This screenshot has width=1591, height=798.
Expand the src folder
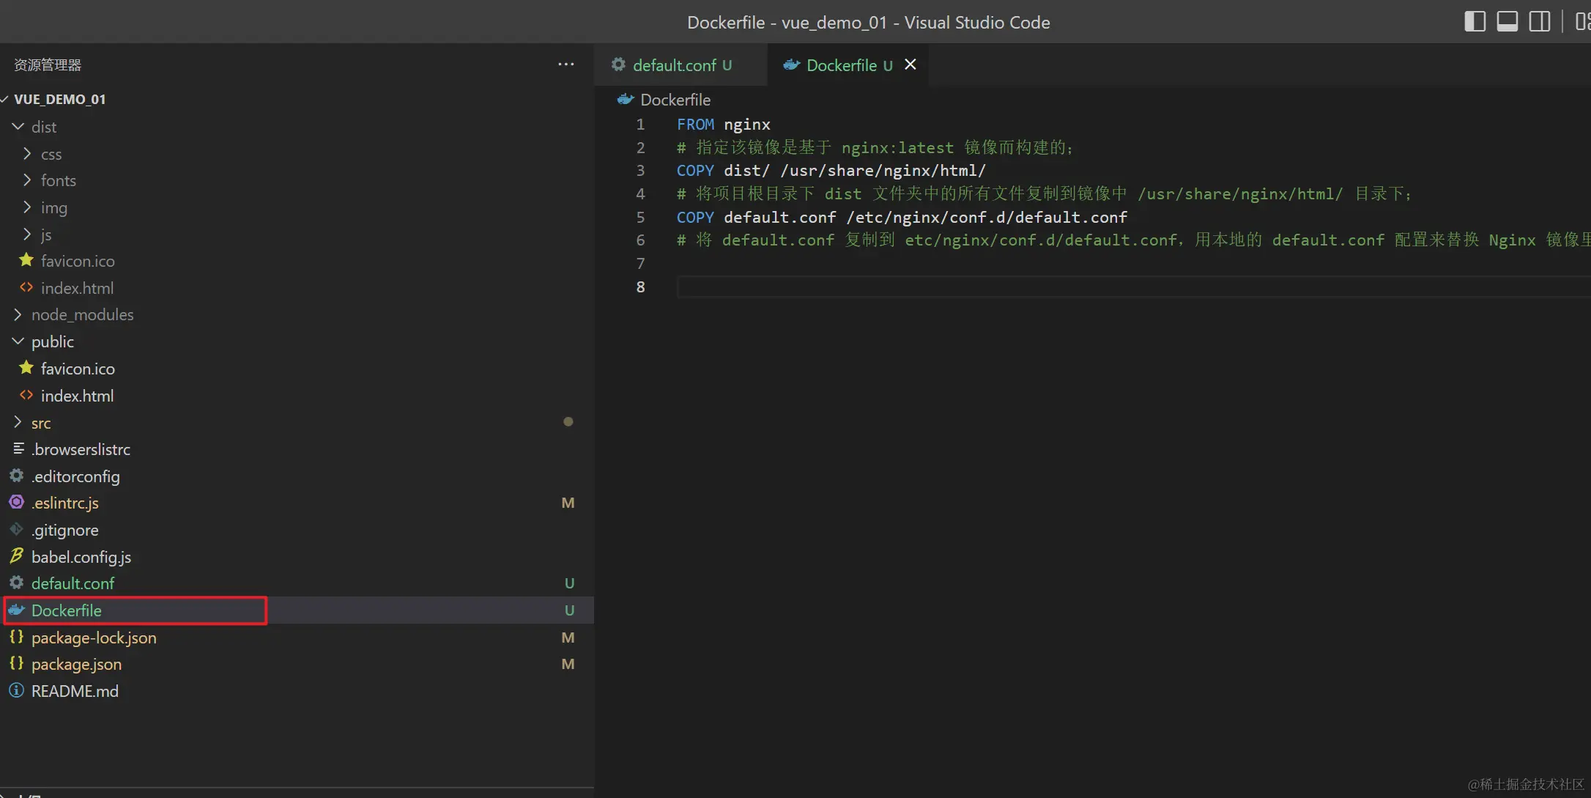tap(18, 423)
